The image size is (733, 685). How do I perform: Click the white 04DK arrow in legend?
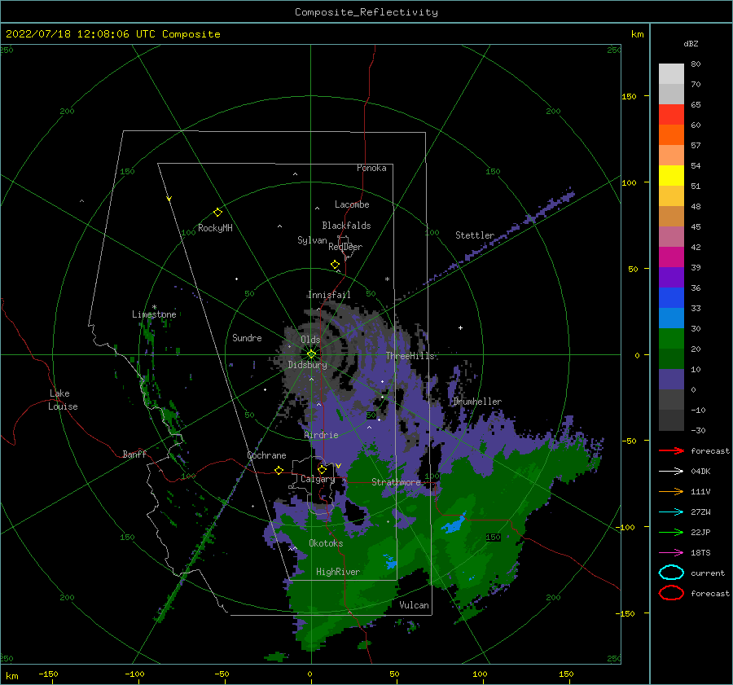click(x=671, y=471)
